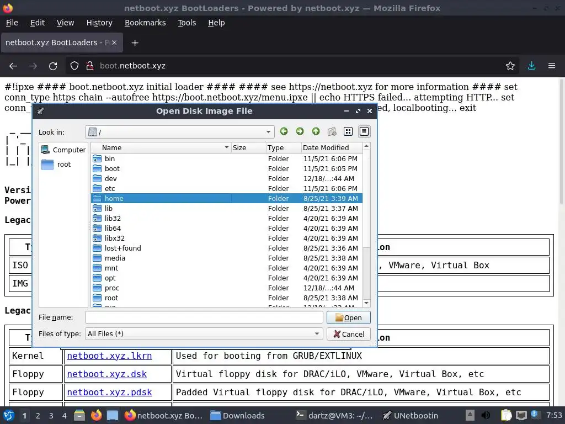Image resolution: width=565 pixels, height=424 pixels.
Task: Go back in Firefox
Action: click(13, 66)
